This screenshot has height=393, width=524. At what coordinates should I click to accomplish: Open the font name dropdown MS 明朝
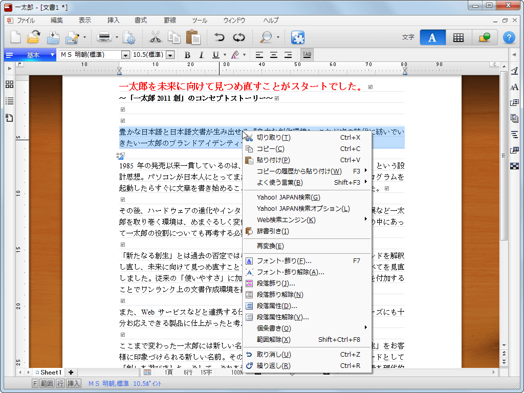click(x=125, y=55)
